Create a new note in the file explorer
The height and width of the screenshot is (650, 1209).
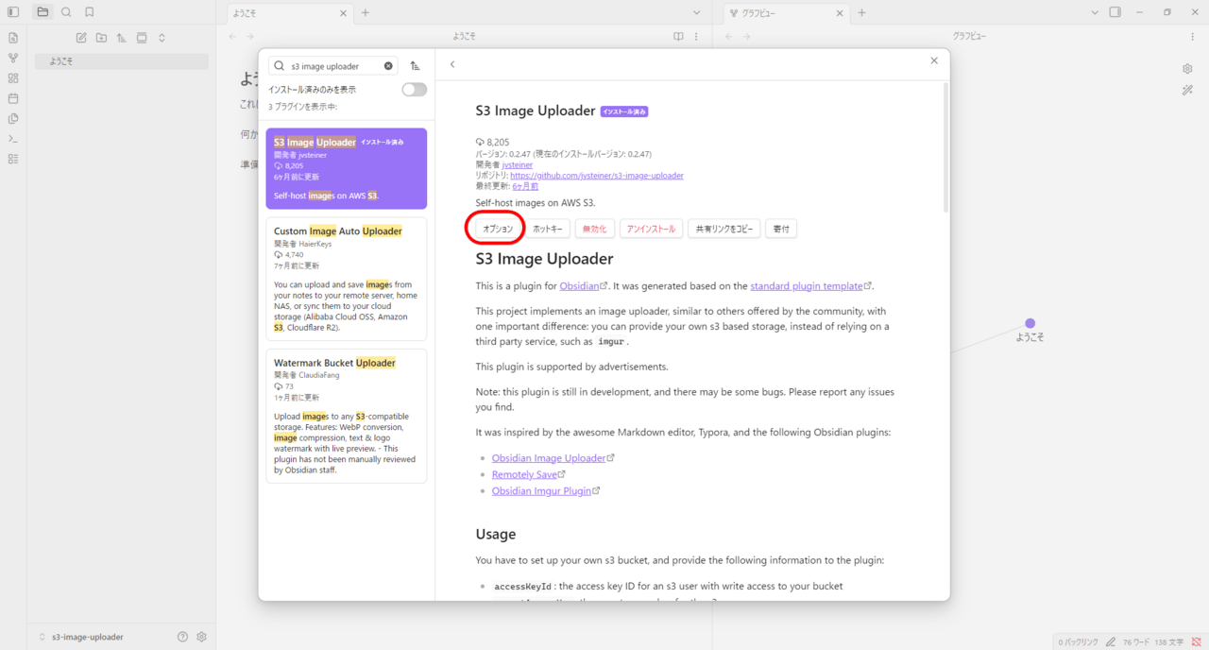81,38
